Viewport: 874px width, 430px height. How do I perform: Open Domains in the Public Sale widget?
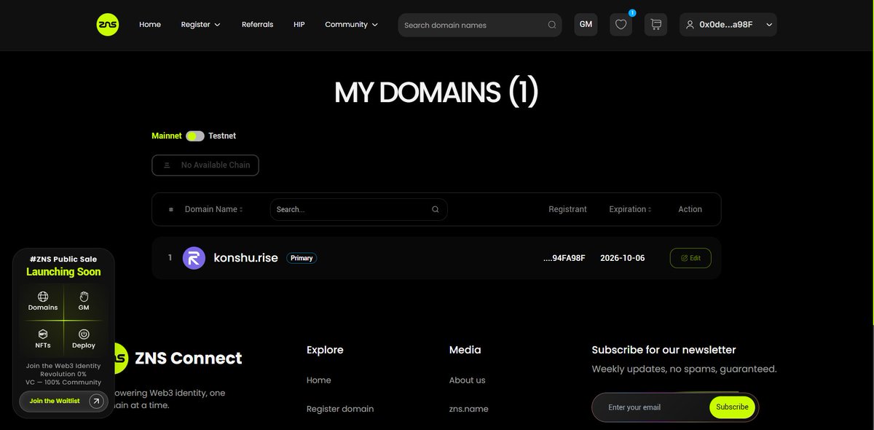point(43,301)
